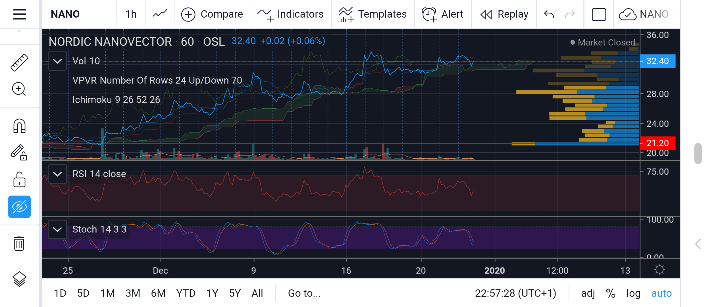Image resolution: width=716 pixels, height=307 pixels.
Task: Set the range to 5D
Action: 83,293
